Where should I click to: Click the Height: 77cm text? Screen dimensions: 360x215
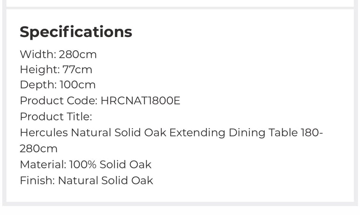pos(56,69)
